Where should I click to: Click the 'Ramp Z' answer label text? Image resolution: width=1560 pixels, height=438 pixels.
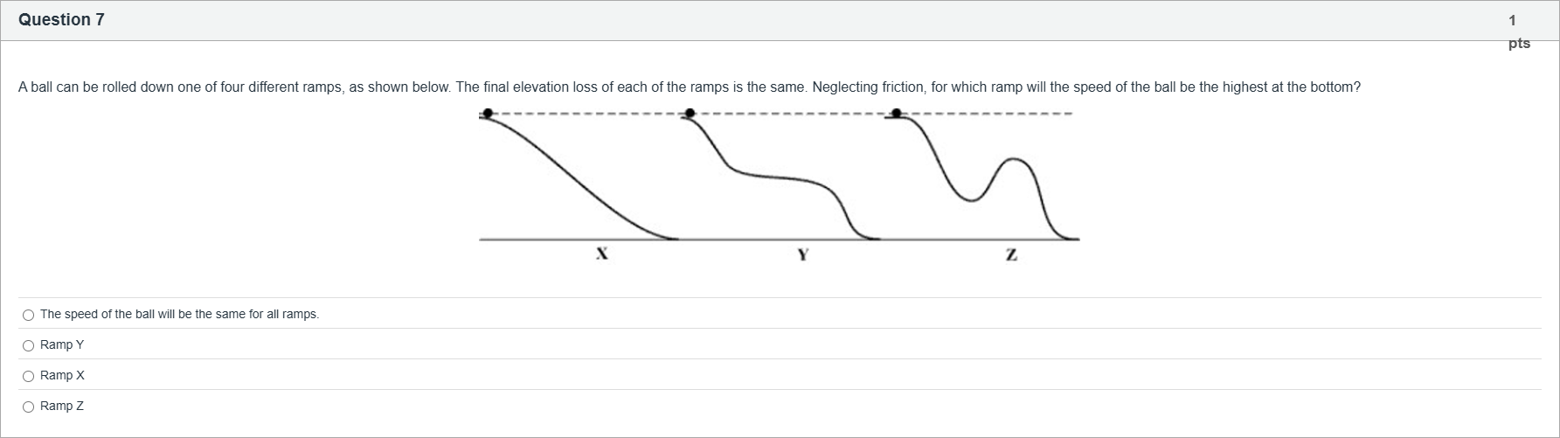62,406
